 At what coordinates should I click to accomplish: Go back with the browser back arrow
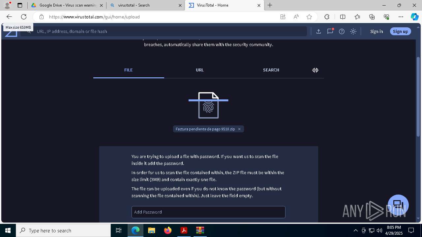pos(9,17)
